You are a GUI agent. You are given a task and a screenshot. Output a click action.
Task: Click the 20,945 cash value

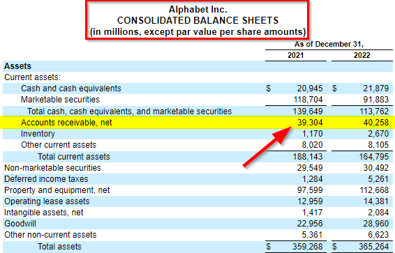310,89
